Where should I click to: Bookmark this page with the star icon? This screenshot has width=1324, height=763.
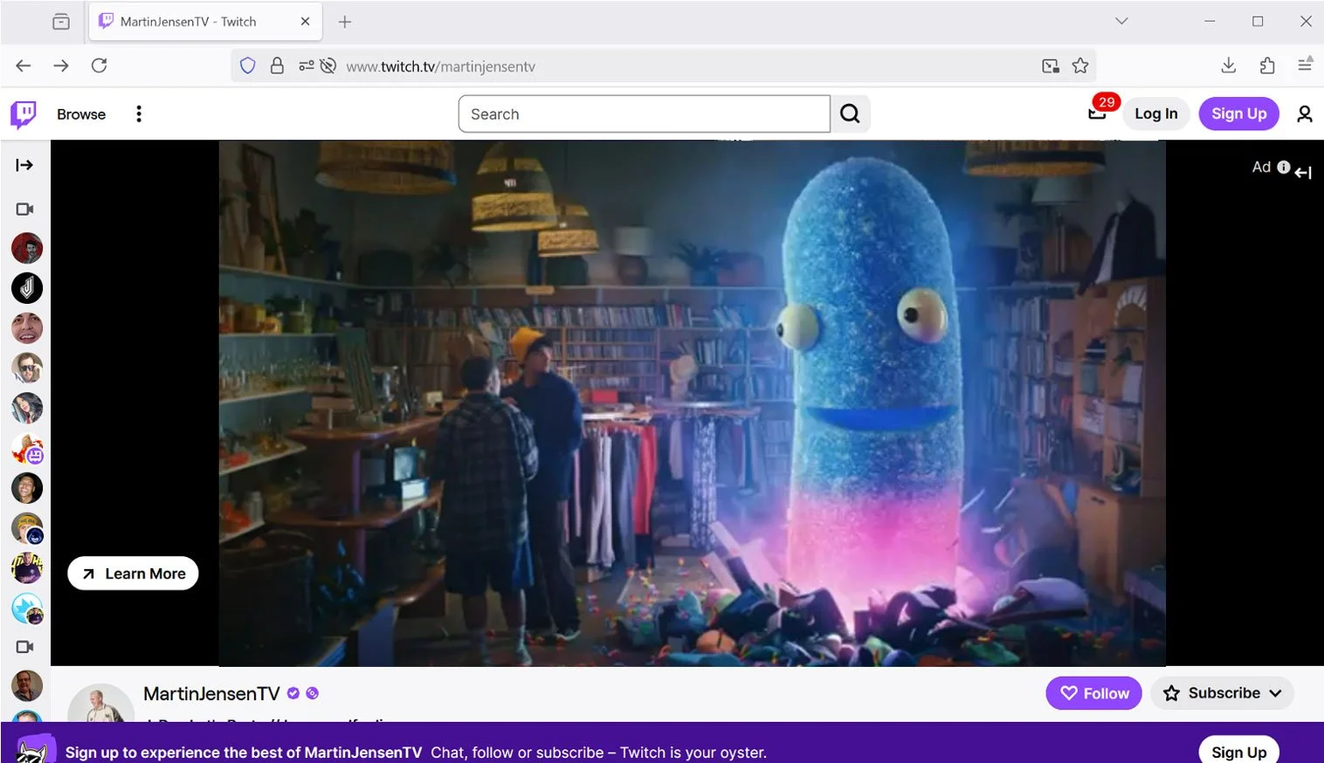(1080, 65)
